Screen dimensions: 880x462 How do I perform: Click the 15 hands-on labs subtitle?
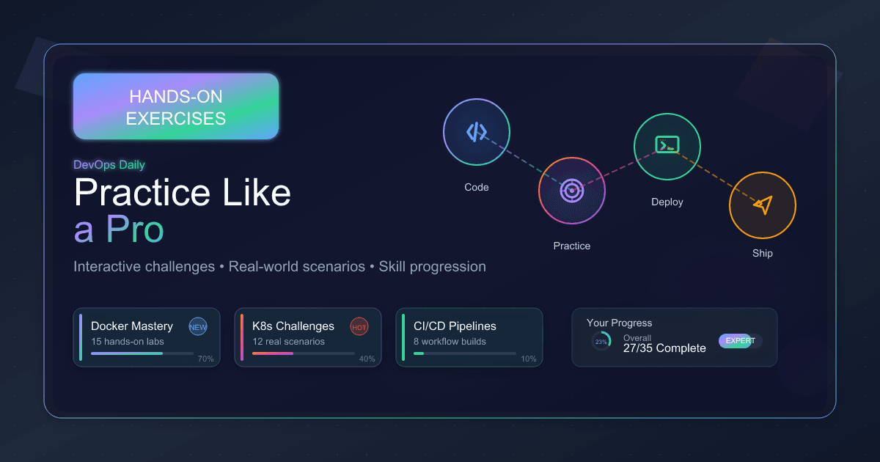coord(128,341)
